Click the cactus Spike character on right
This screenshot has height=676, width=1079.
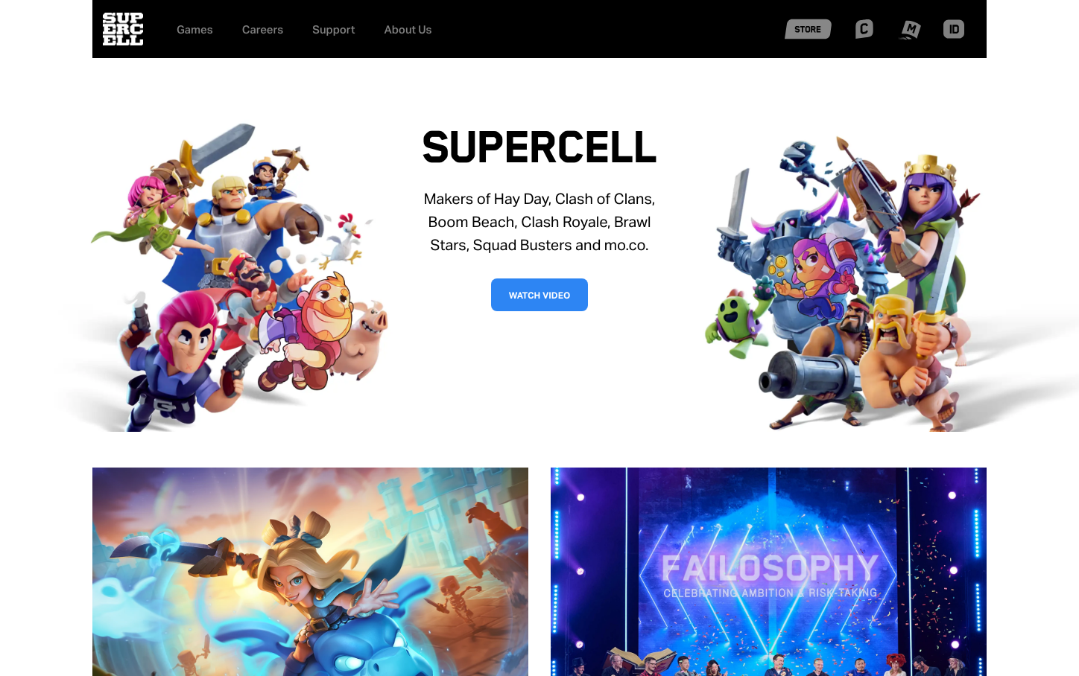(734, 322)
